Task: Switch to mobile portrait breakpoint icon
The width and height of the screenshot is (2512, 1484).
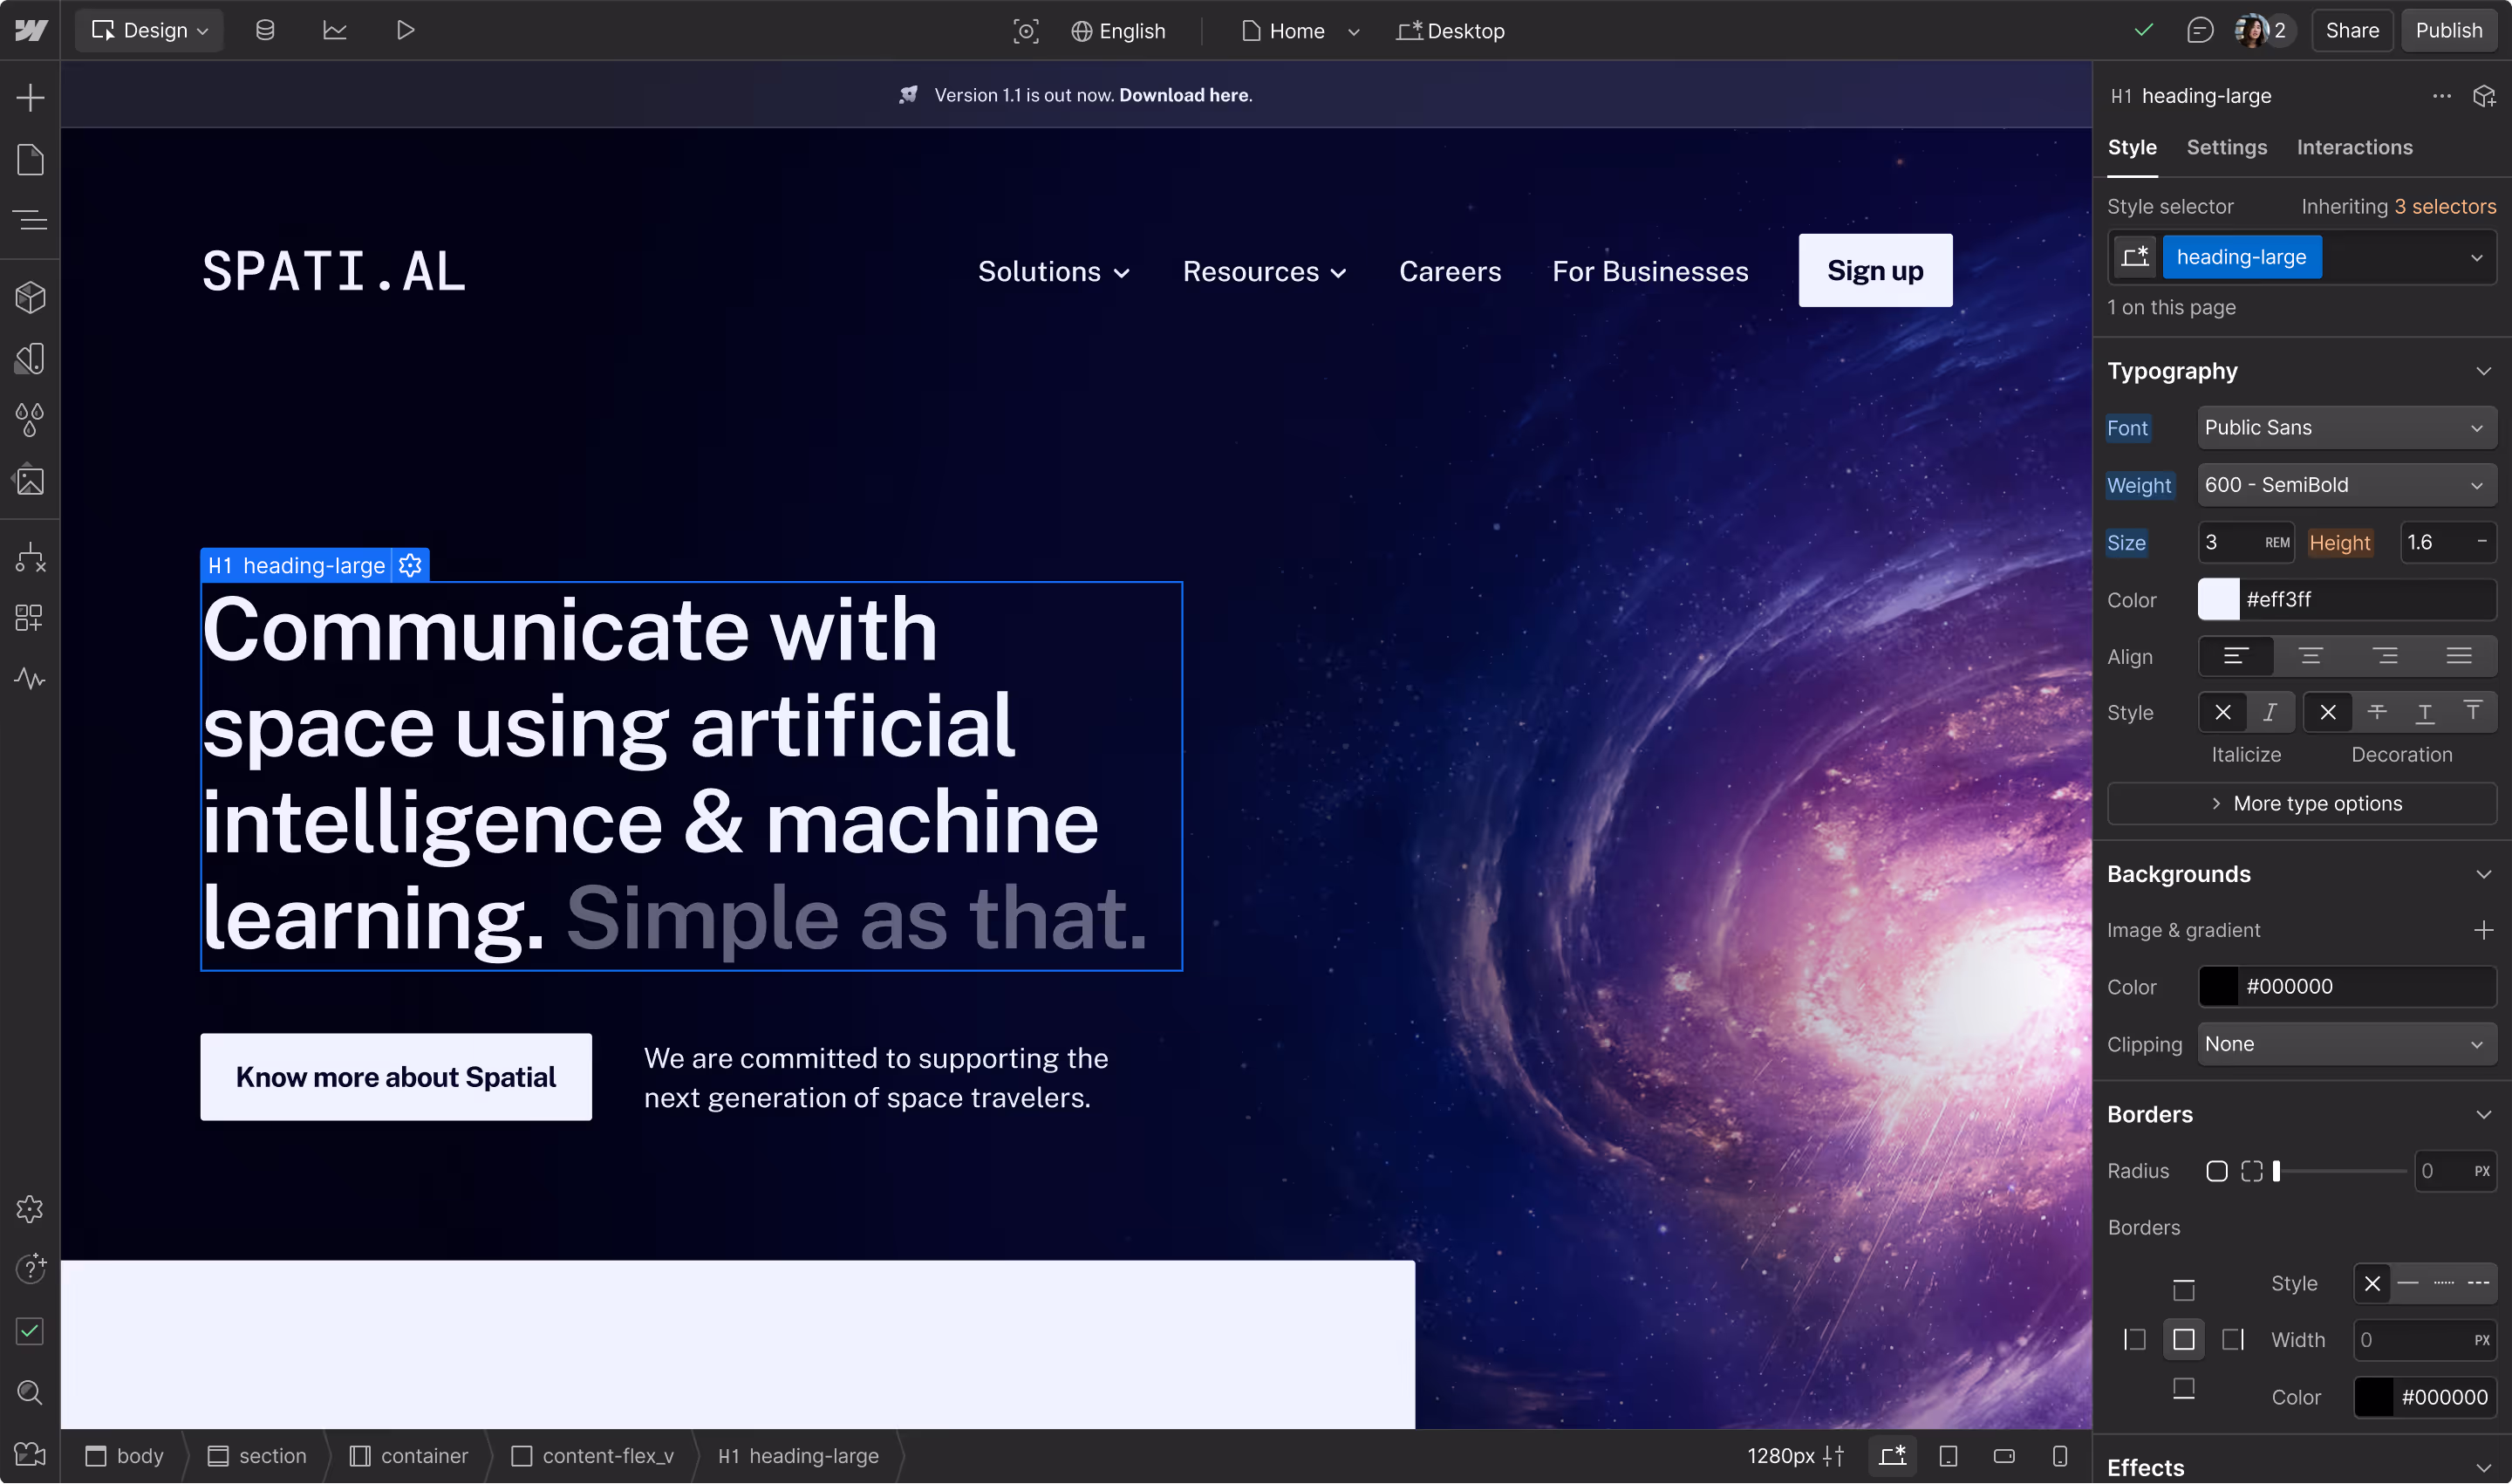Action: coord(2059,1456)
